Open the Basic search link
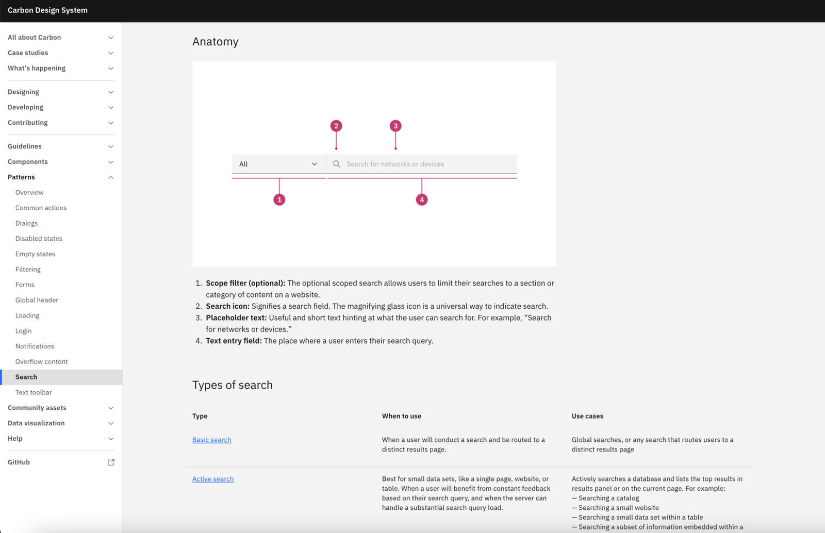Image resolution: width=825 pixels, height=533 pixels. 211,439
